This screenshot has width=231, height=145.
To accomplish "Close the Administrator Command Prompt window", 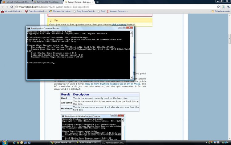I will pyautogui.click(x=130, y=28).
